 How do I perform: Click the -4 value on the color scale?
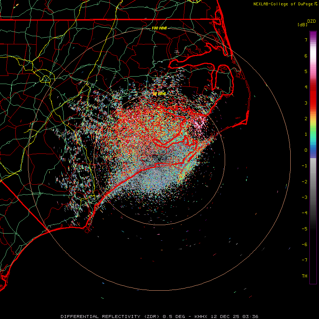coord(304,213)
